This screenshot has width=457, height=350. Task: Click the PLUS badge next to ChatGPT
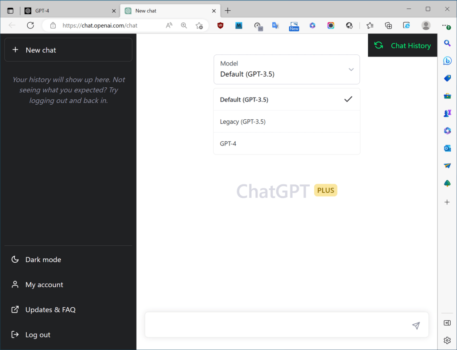pos(325,190)
